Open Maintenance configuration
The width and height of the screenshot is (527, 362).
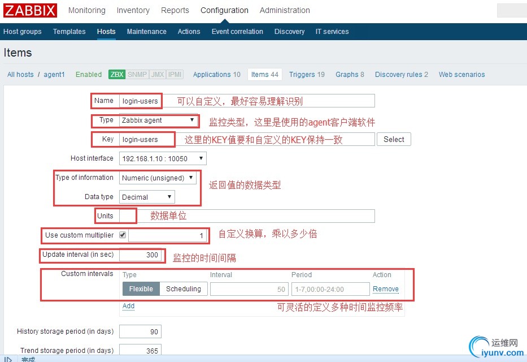pyautogui.click(x=146, y=32)
